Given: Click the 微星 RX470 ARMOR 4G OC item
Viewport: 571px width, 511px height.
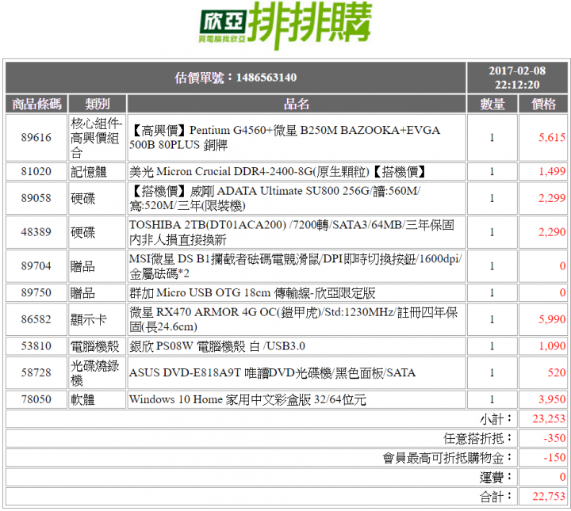Looking at the screenshot, I should pos(293,319).
